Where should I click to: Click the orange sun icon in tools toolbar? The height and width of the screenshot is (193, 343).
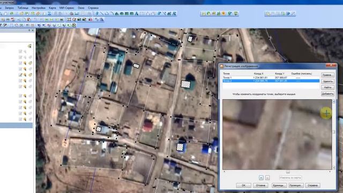[223, 13]
